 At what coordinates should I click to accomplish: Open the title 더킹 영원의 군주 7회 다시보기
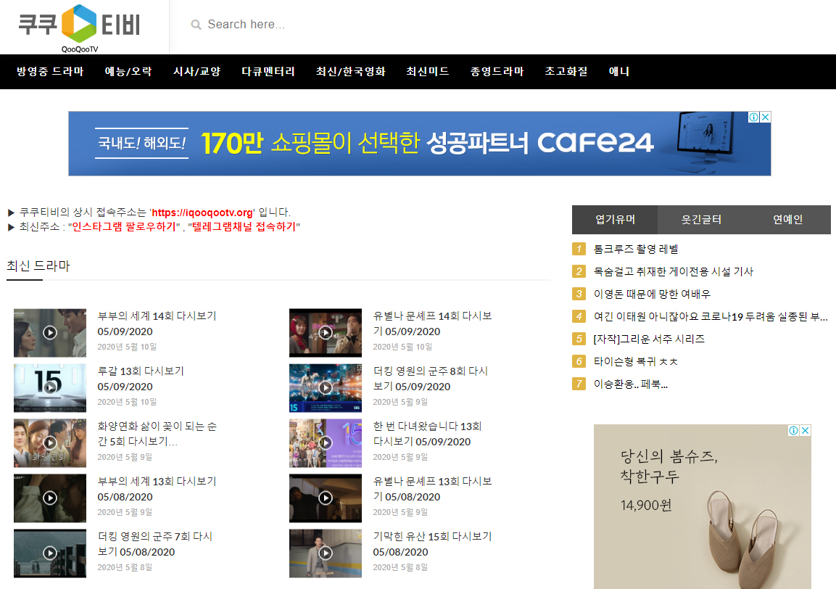pos(154,544)
